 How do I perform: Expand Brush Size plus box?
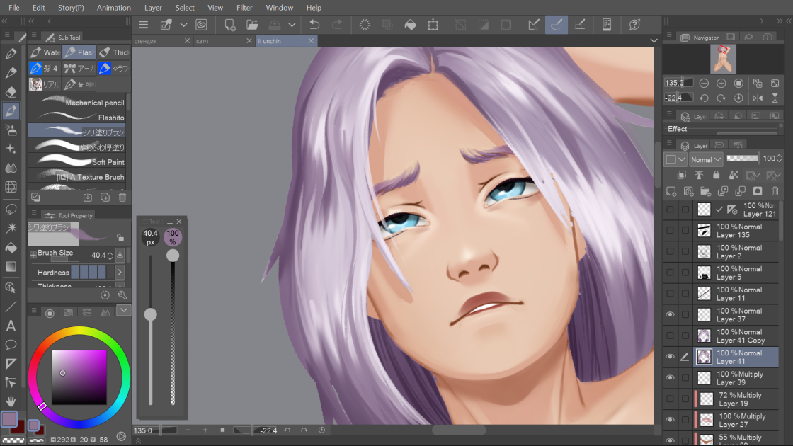[x=33, y=255]
